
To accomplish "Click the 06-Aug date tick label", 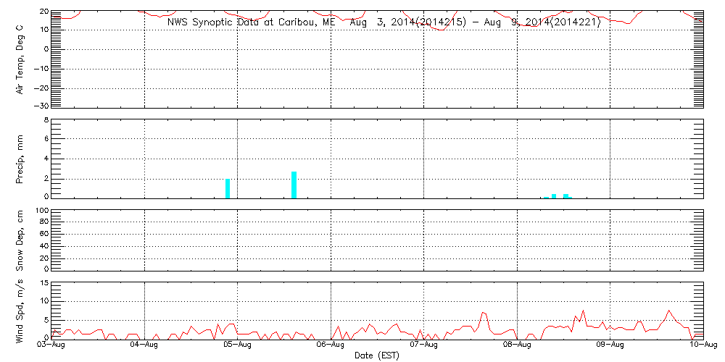I will point(331,345).
